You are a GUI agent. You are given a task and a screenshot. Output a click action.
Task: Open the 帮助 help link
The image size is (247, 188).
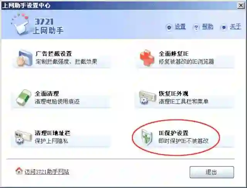[208, 27]
